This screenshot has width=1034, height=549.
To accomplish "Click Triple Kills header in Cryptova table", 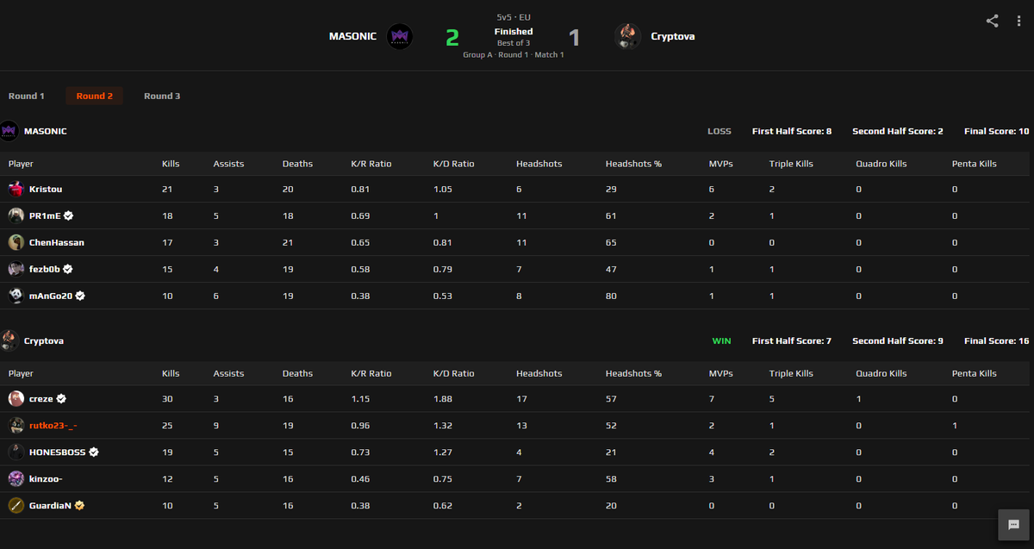I will 791,373.
